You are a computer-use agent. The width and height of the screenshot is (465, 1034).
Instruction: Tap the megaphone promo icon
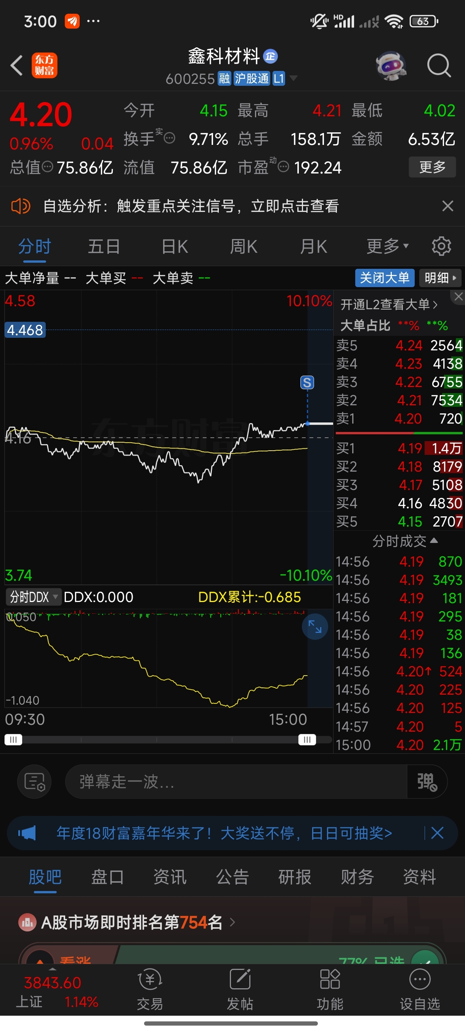click(x=27, y=833)
